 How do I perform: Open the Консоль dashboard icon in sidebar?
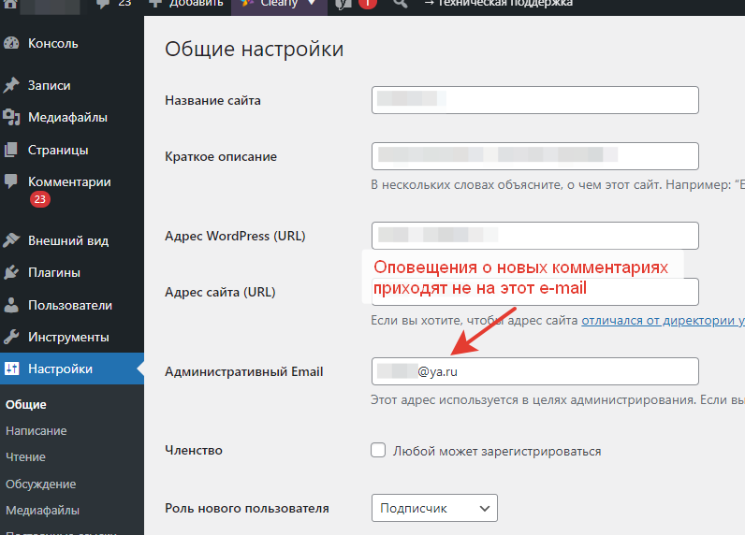(11, 43)
